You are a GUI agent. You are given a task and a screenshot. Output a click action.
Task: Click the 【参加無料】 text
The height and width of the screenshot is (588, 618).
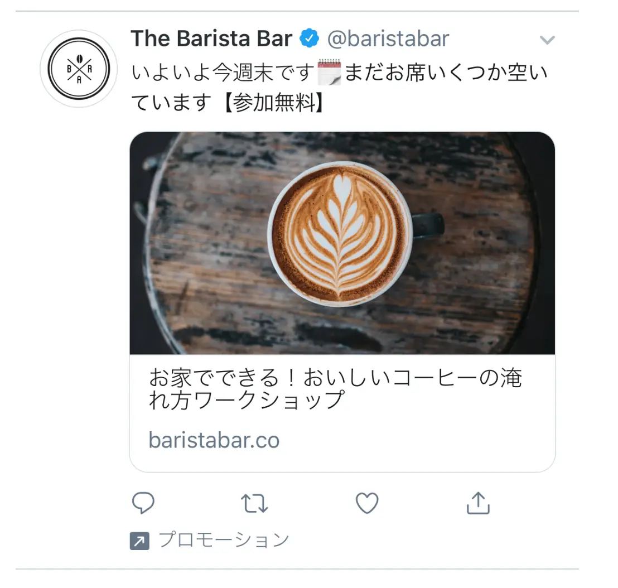pyautogui.click(x=273, y=103)
